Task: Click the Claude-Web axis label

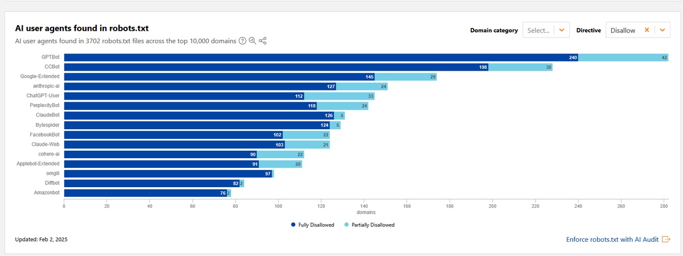Action: click(x=46, y=144)
